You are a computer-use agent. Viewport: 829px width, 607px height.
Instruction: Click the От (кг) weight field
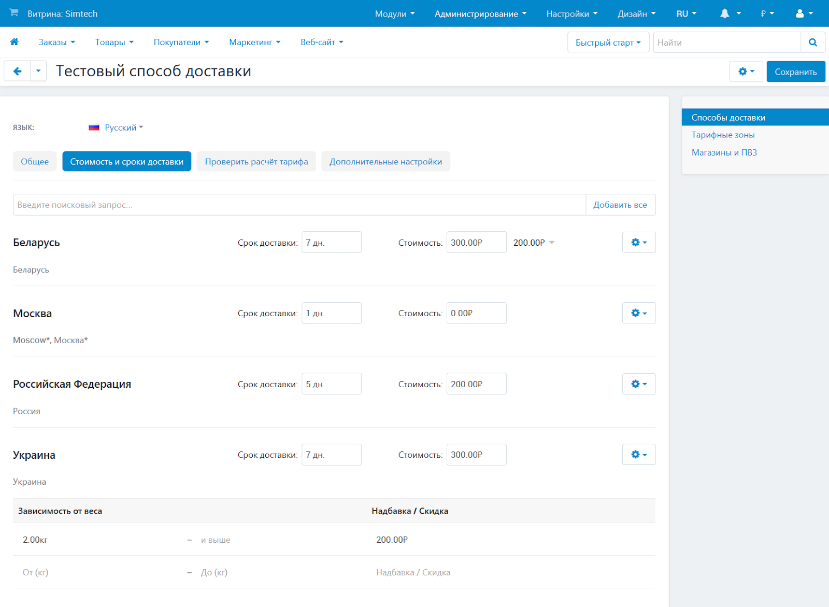click(x=35, y=572)
